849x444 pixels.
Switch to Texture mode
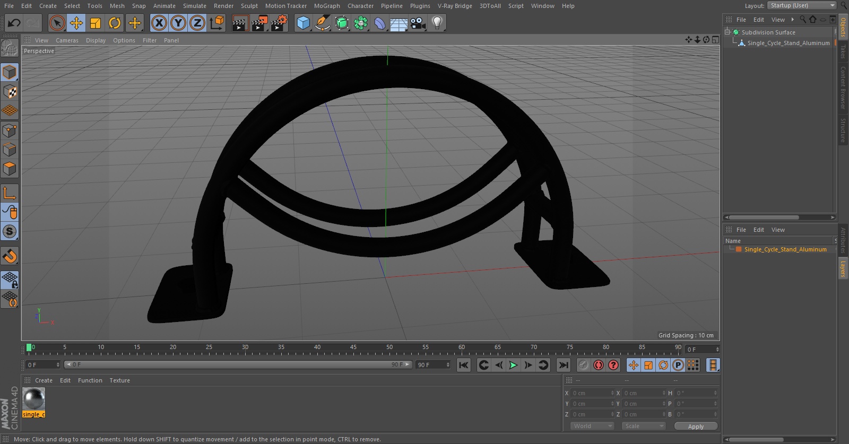pos(10,92)
